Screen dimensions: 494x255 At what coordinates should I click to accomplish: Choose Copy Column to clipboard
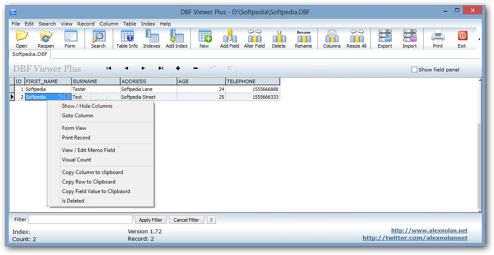click(x=101, y=172)
